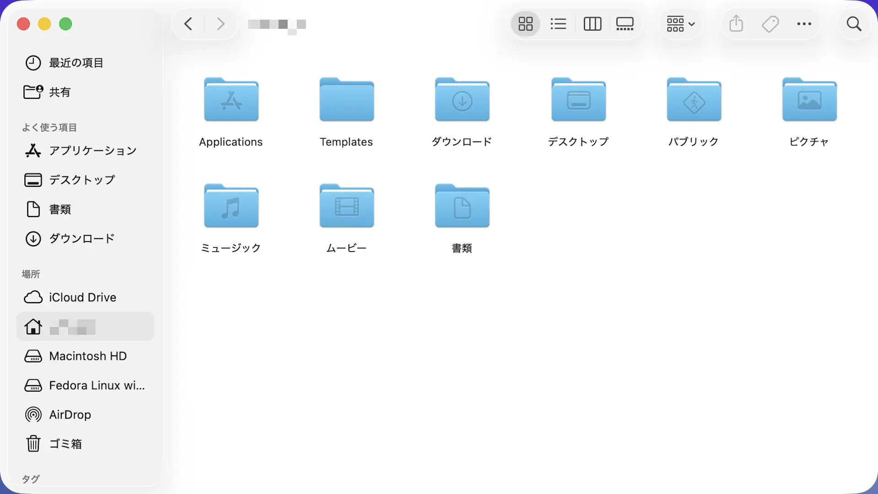Click the Search magnifier icon
The width and height of the screenshot is (878, 494).
[853, 24]
